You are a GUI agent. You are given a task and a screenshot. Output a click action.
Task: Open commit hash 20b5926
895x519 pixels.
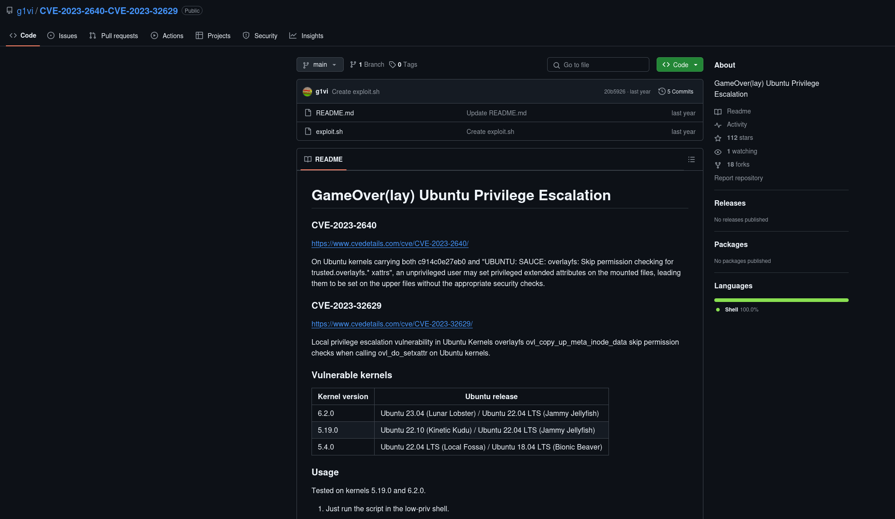(x=614, y=92)
